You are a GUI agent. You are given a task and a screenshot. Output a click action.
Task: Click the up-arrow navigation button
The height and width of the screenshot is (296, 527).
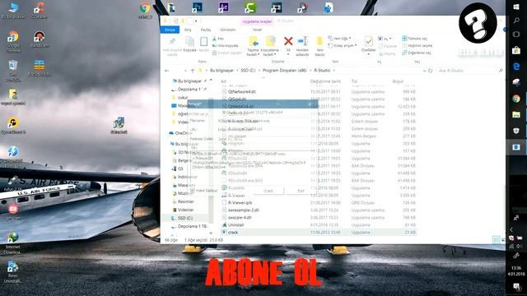[x=193, y=71]
